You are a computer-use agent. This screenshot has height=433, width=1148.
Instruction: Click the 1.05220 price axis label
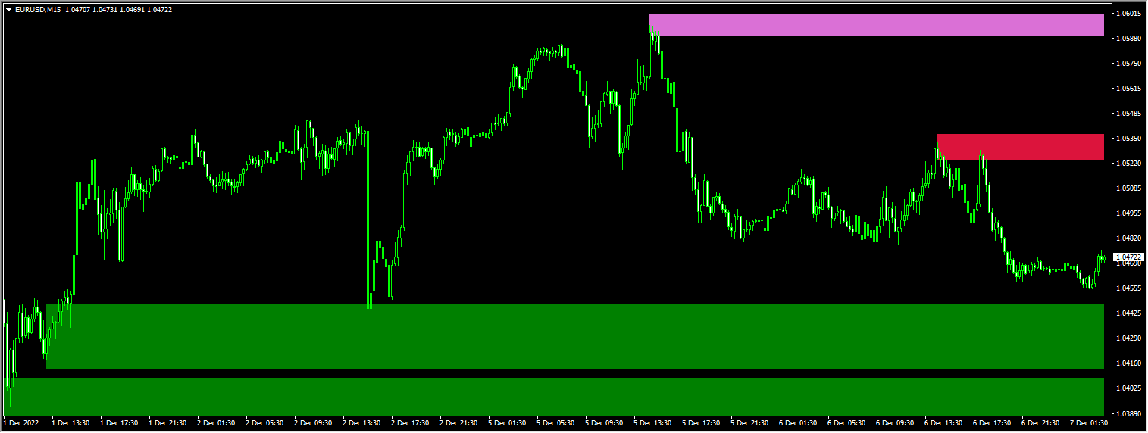pyautogui.click(x=1129, y=164)
